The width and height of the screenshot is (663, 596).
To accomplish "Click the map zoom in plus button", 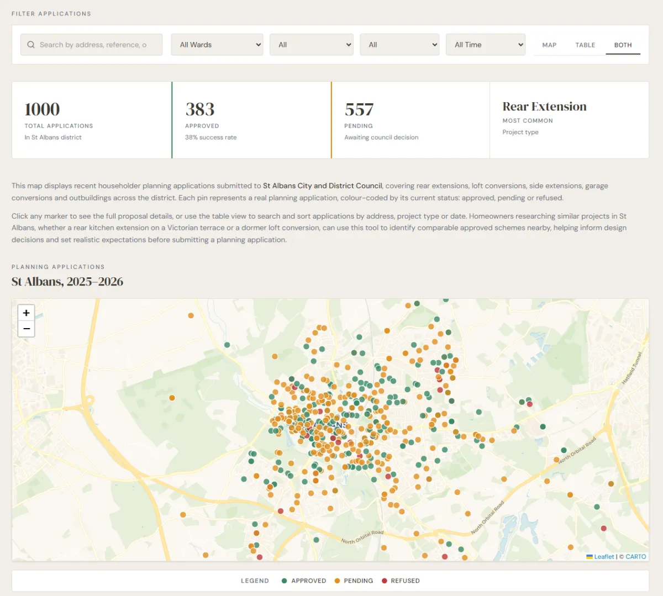I will (26, 313).
